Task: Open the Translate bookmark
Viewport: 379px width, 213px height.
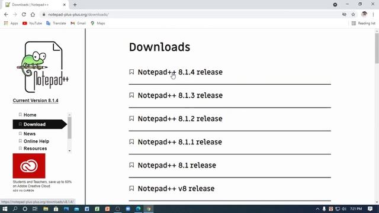Action: coord(56,23)
